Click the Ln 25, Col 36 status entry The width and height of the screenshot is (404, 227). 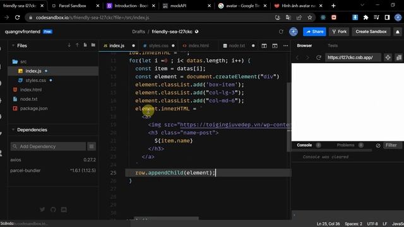[x=328, y=224]
